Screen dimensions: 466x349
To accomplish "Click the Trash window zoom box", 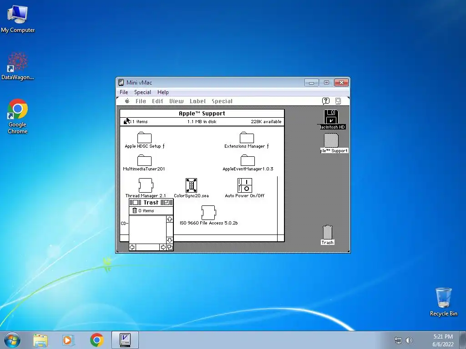I will point(167,202).
